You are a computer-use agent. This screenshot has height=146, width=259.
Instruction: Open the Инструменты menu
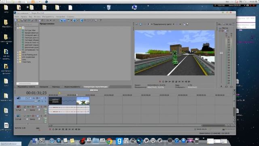[x=48, y=17]
